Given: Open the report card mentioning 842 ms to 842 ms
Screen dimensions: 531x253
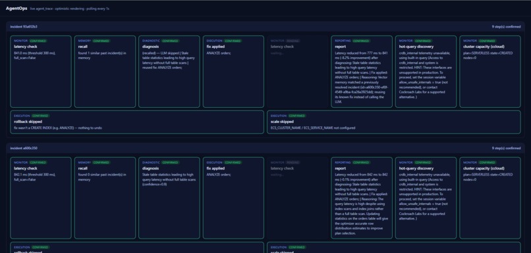Looking at the screenshot, I should pos(362,198).
